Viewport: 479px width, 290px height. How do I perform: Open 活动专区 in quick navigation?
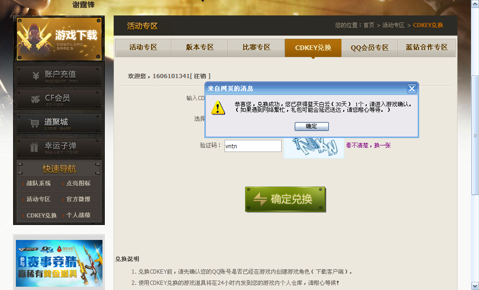click(x=38, y=199)
